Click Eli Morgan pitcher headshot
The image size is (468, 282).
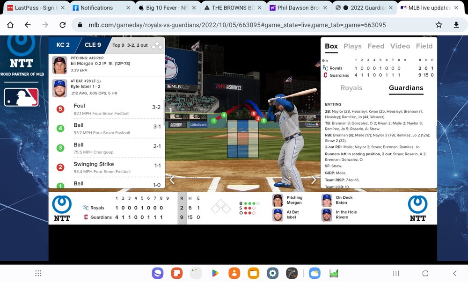60,65
